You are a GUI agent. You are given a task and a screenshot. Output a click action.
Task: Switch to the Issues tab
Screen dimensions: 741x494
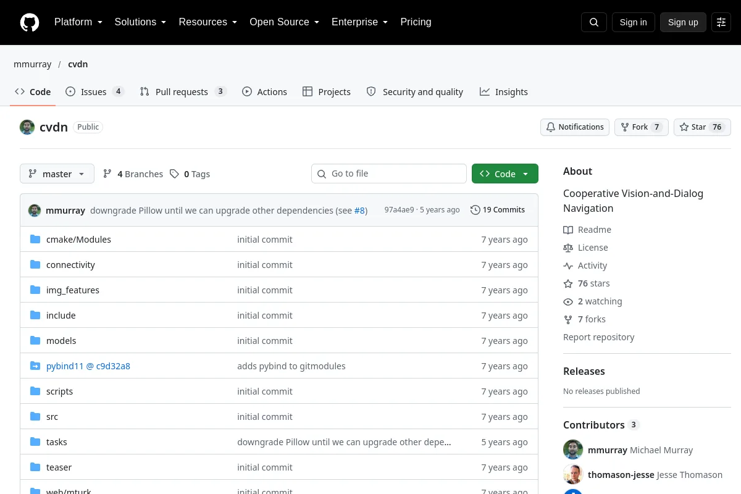(x=94, y=92)
